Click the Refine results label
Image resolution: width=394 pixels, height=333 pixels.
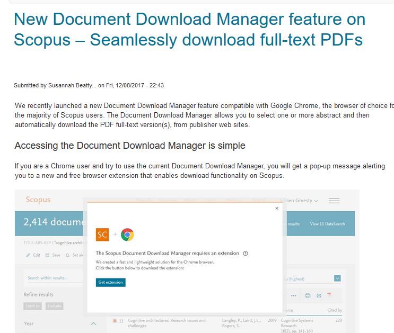click(x=38, y=294)
